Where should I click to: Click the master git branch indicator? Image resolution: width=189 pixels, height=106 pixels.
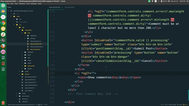click(180, 105)
